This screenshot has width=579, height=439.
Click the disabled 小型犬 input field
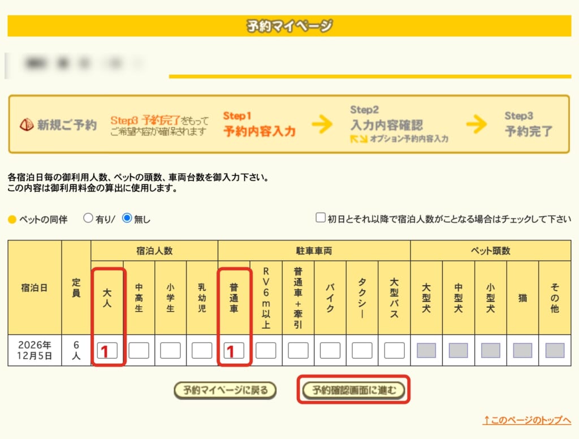pos(490,350)
